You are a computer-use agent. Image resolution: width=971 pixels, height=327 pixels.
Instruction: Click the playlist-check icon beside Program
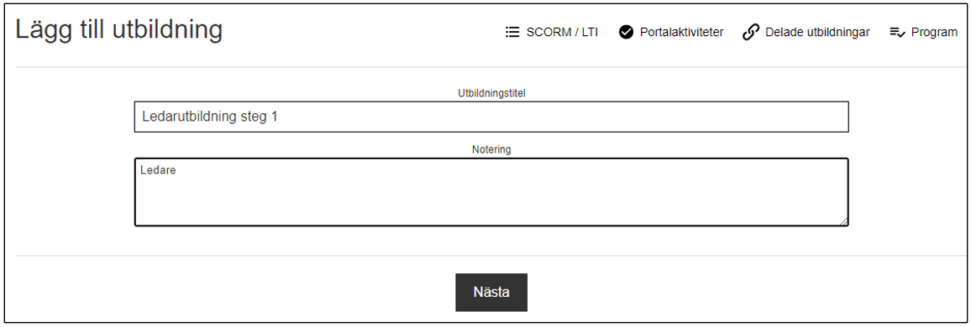[x=898, y=32]
